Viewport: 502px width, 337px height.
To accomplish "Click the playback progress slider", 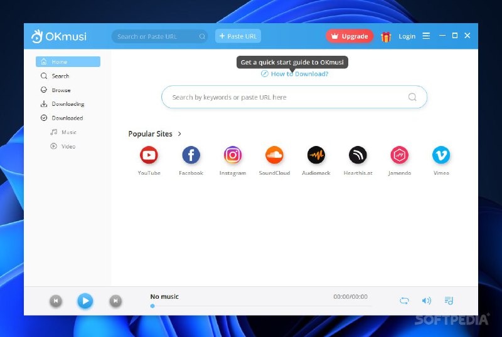I will pyautogui.click(x=261, y=306).
